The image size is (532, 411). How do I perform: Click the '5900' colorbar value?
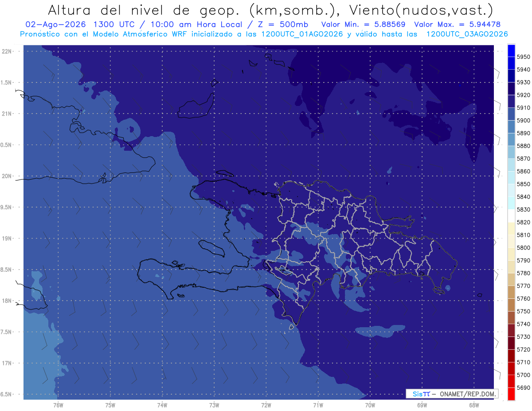(x=524, y=120)
